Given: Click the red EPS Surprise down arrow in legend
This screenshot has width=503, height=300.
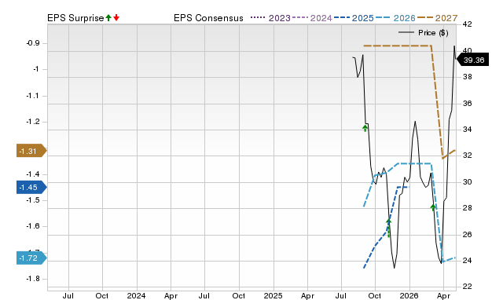Looking at the screenshot, I should [x=116, y=18].
